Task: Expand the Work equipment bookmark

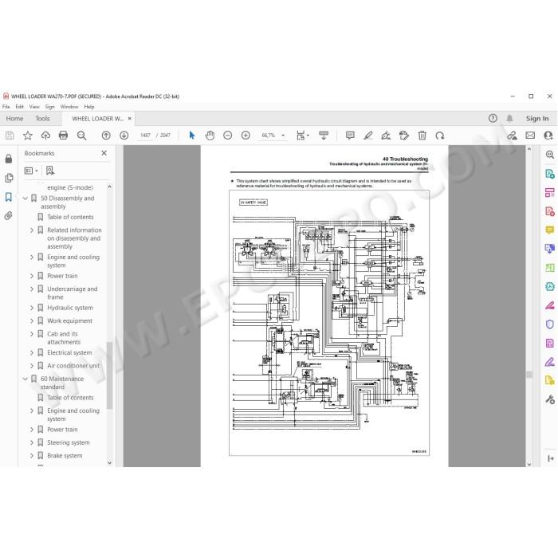Action: tap(32, 321)
